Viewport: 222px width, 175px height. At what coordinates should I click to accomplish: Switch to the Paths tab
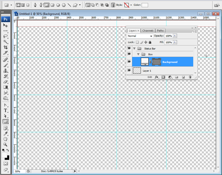click(160, 30)
